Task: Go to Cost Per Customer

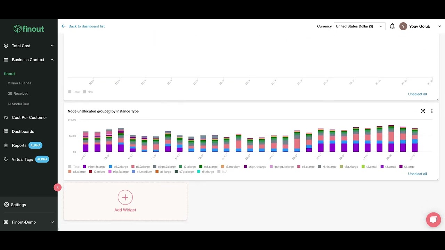Action: [x=29, y=118]
